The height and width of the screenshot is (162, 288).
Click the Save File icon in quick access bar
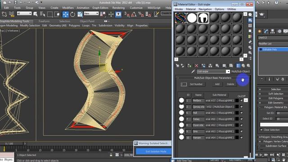(15, 2)
